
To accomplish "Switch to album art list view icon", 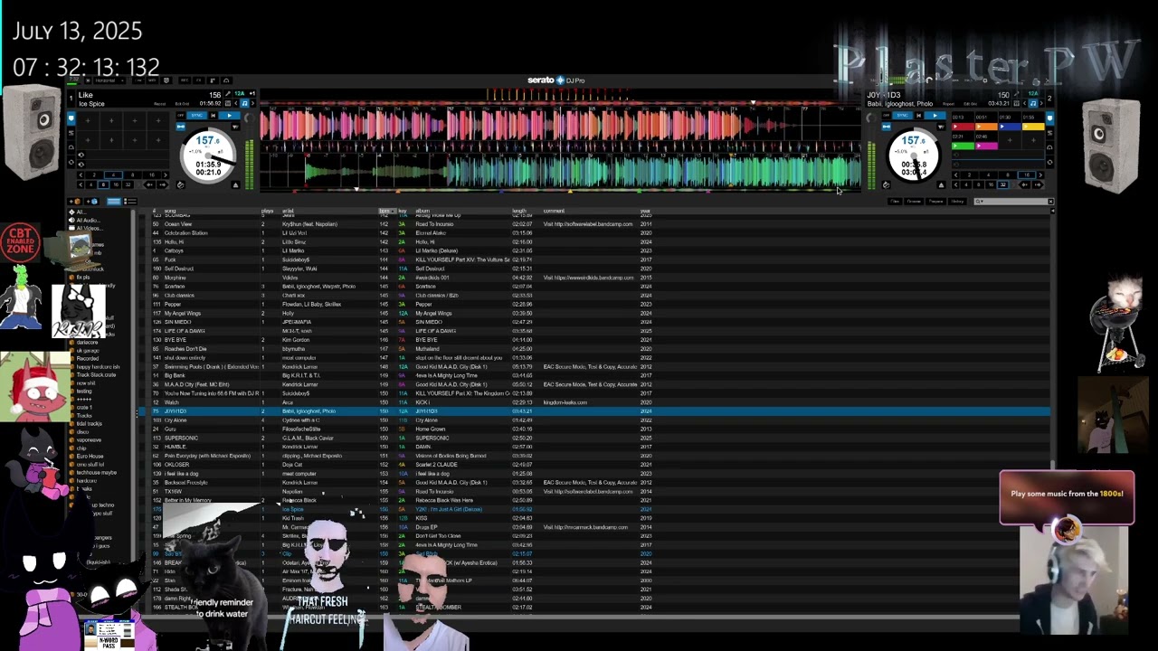I will [x=130, y=201].
